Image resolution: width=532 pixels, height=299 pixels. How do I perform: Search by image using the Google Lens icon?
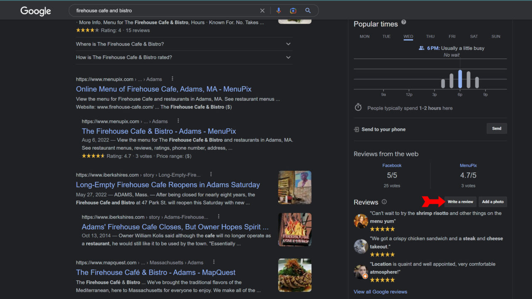[293, 10]
